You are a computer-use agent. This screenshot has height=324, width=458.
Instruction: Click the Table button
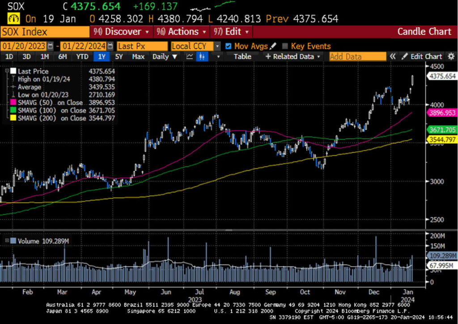click(242, 57)
